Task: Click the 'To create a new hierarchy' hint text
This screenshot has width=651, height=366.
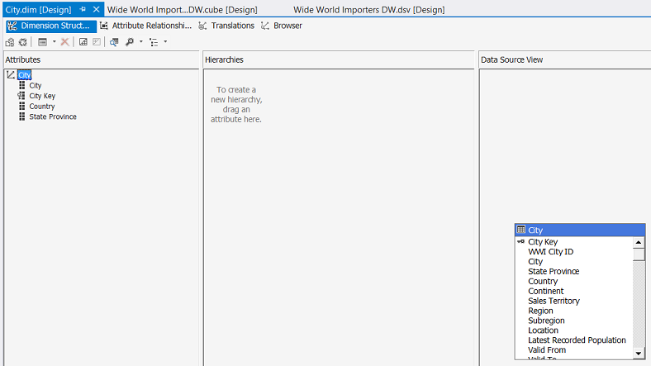Action: tap(236, 105)
